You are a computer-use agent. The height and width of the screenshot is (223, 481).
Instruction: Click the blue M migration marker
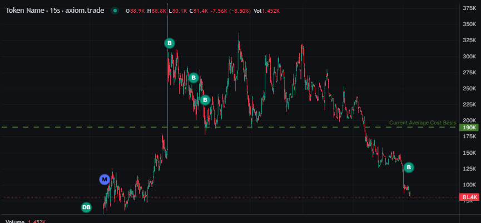point(105,180)
